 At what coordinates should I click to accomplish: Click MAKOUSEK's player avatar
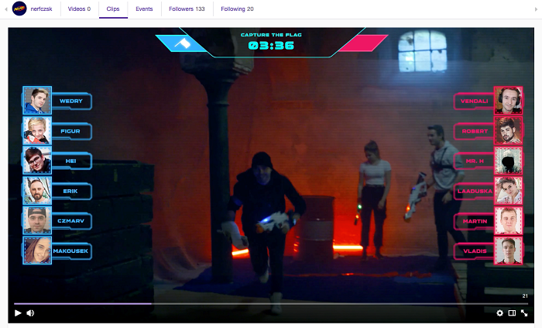coord(36,251)
